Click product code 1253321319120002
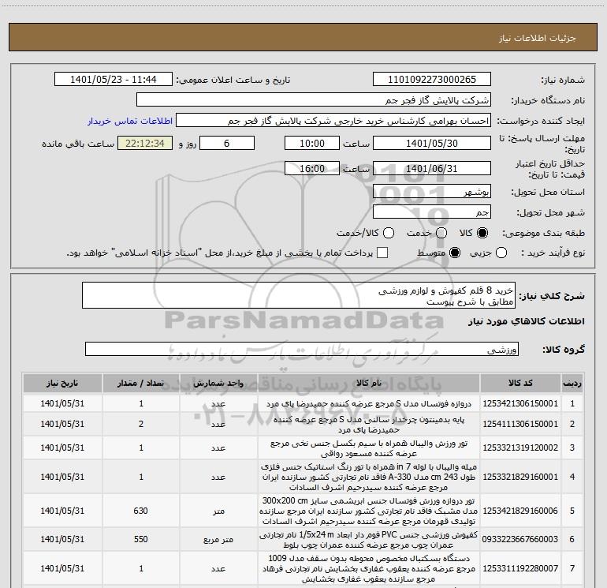The width and height of the screenshot is (607, 588). pos(520,448)
